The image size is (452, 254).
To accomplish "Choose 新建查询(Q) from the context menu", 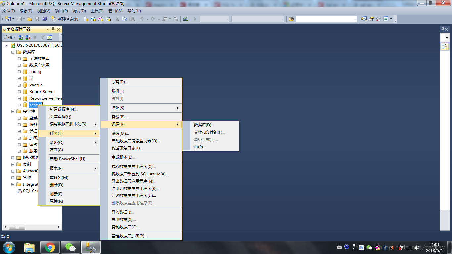I will tap(69, 117).
